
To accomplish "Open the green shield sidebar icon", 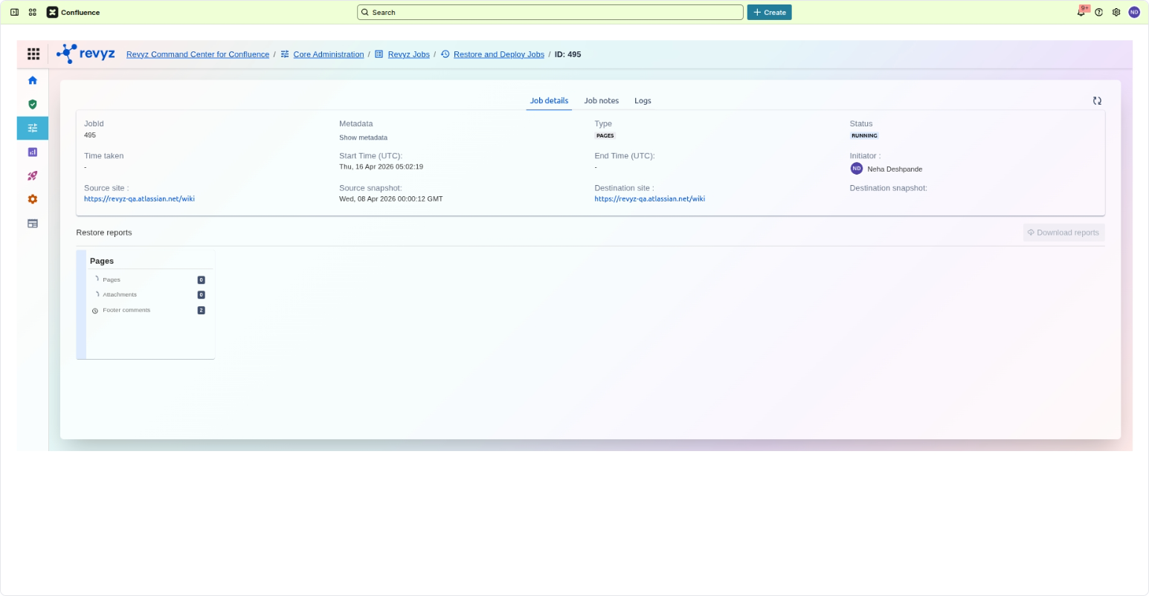I will click(33, 104).
